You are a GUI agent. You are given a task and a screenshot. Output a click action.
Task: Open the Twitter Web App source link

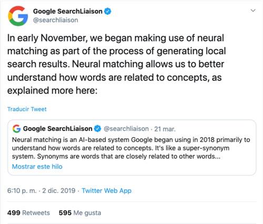(x=107, y=191)
